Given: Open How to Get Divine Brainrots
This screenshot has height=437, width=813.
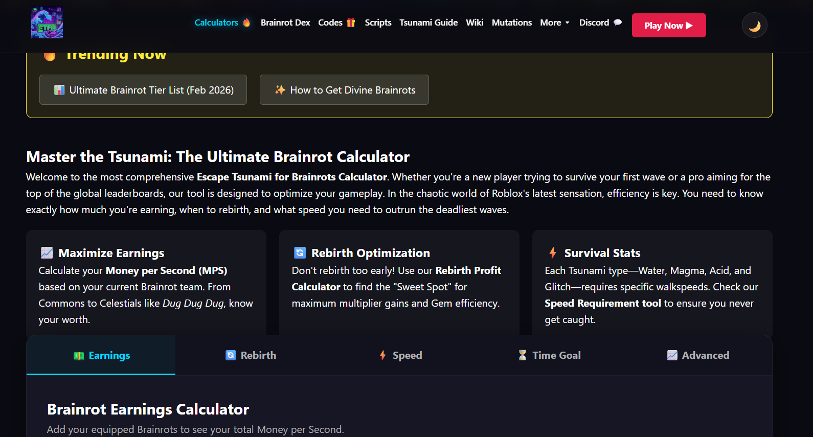Looking at the screenshot, I should pos(344,90).
